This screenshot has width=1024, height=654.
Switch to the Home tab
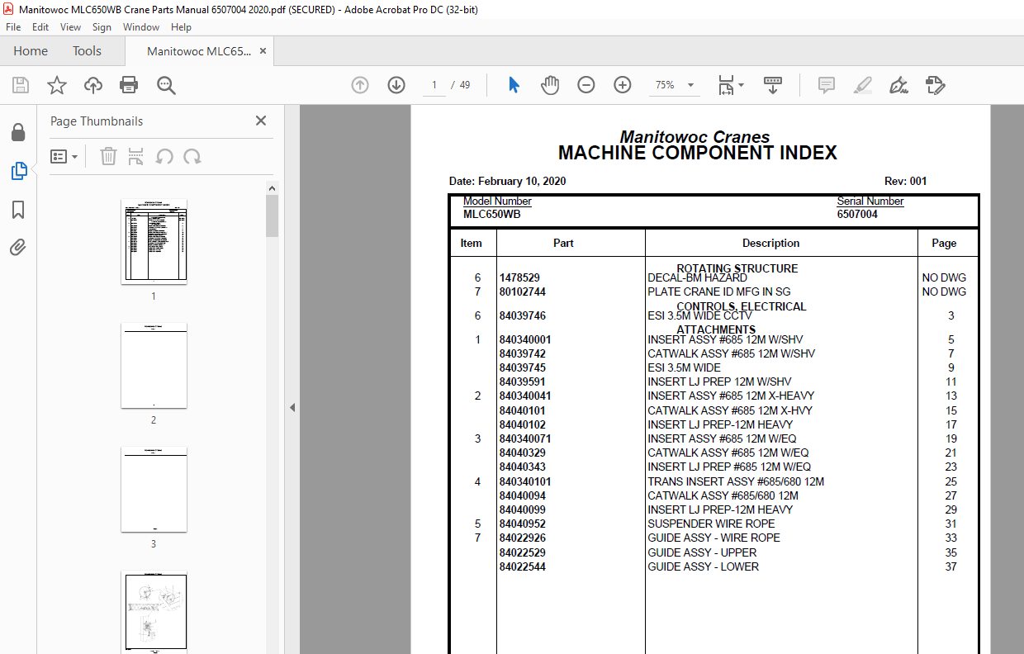(31, 51)
